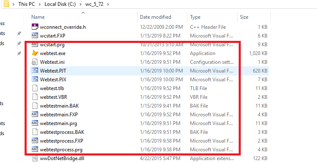The image size is (317, 163).
Task: Select the file name Webtest.PJX
Action: (x=53, y=79)
